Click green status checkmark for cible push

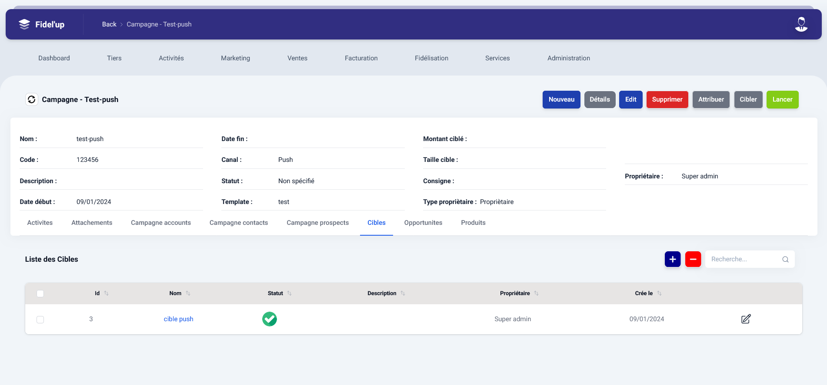[270, 319]
